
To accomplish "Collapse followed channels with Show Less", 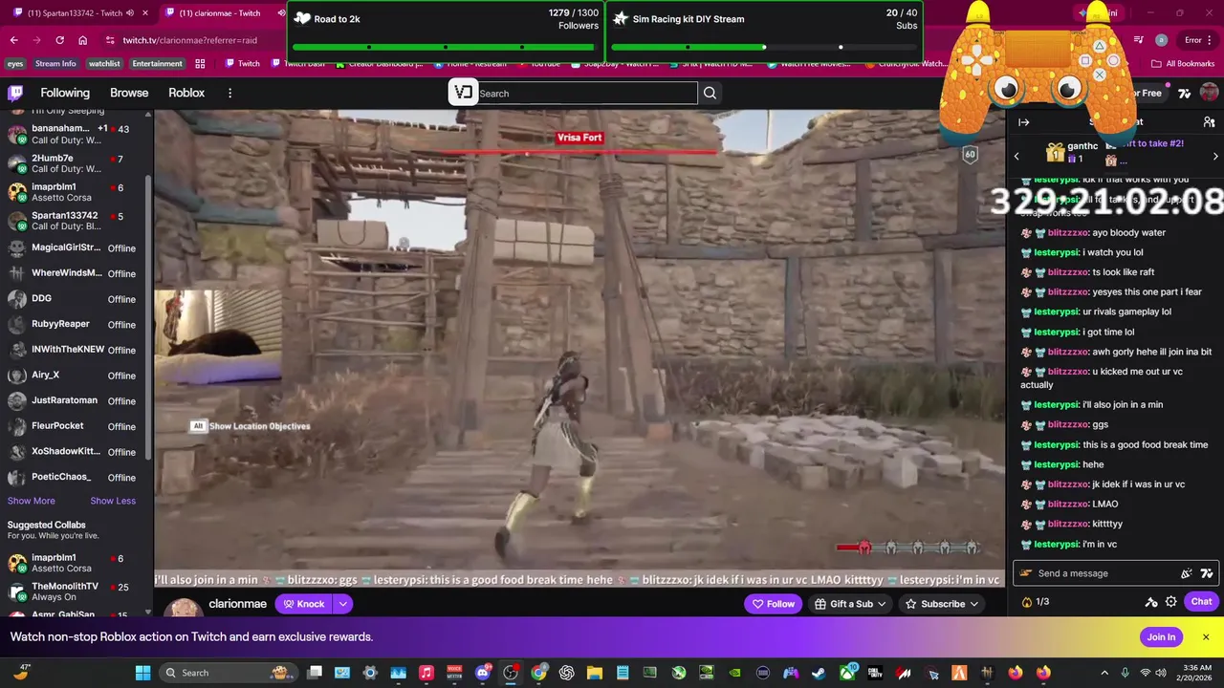I will (x=113, y=501).
